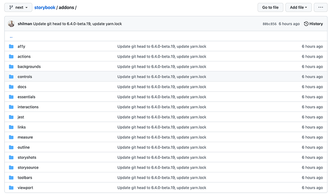Click the commit message in the docs row

[161, 87]
